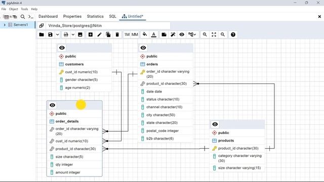
Task: Zoom in on the diagram
Action: pyautogui.click(x=205, y=34)
